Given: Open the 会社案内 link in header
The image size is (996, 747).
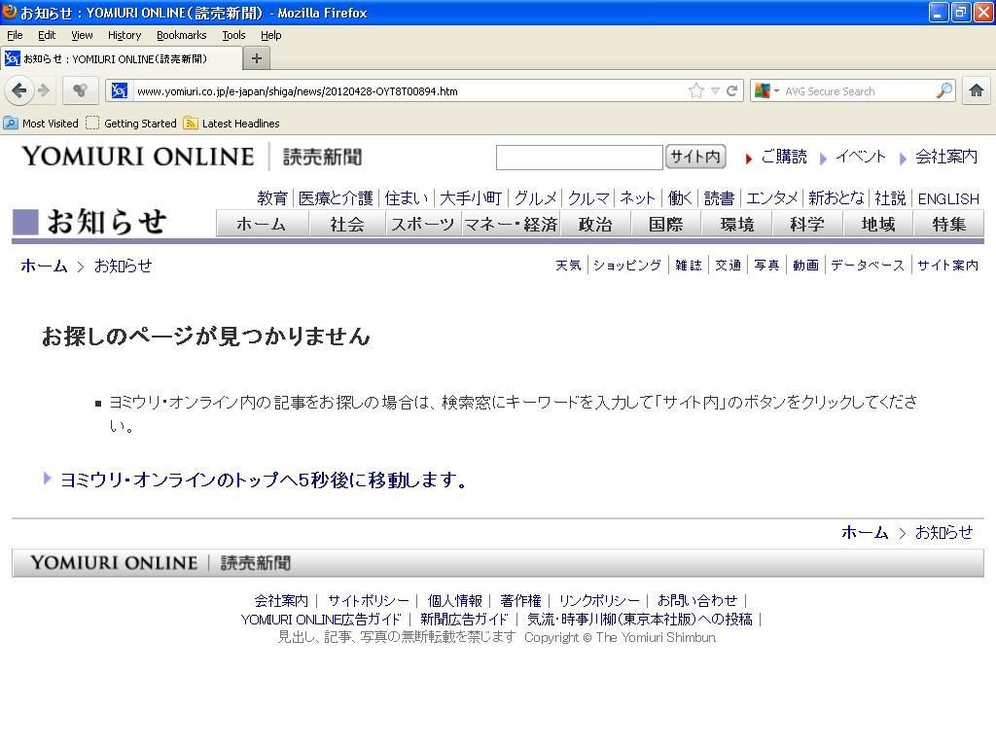Looking at the screenshot, I should click(x=945, y=157).
